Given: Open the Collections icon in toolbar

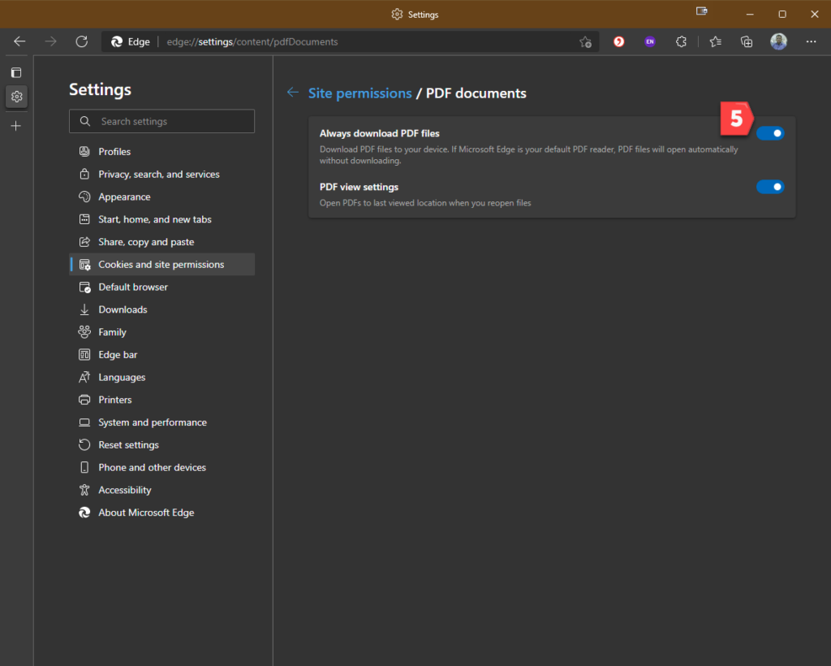Looking at the screenshot, I should [747, 41].
